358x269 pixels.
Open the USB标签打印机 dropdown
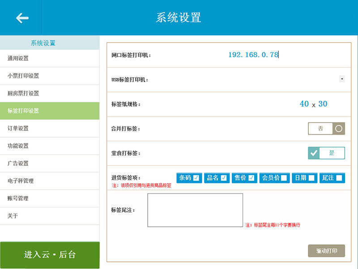tap(342, 79)
